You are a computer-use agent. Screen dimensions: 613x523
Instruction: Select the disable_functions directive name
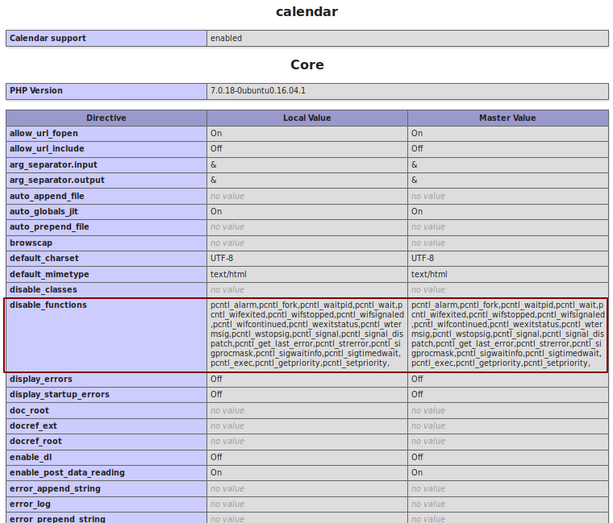point(48,305)
